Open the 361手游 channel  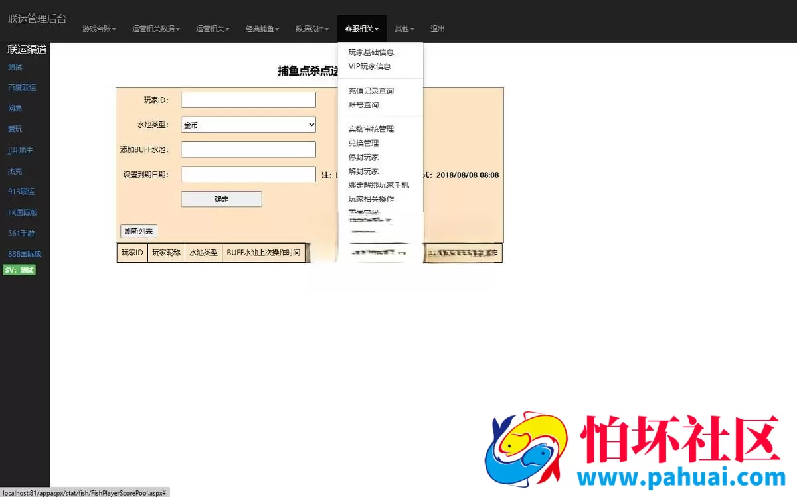click(x=21, y=234)
